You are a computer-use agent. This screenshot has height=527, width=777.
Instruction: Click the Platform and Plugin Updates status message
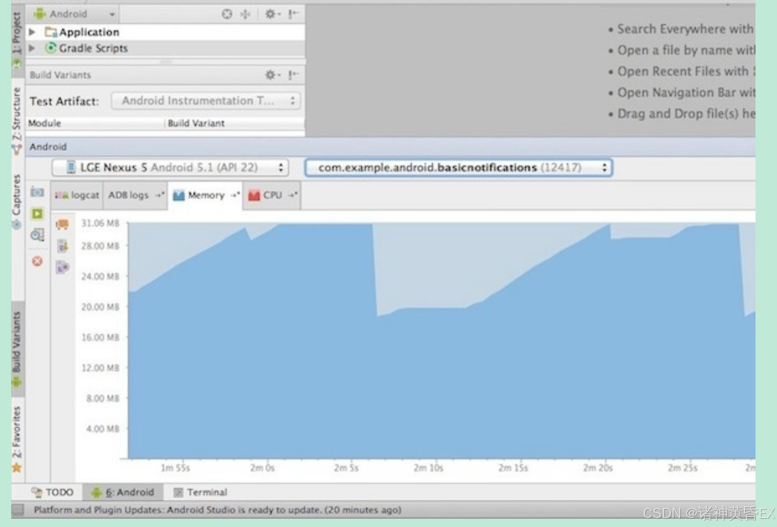tap(217, 510)
